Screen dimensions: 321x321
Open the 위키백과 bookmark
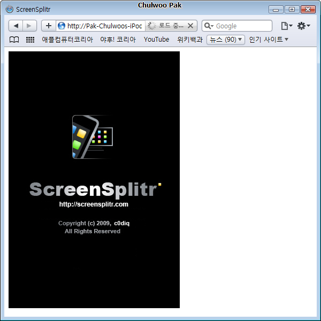click(x=190, y=40)
